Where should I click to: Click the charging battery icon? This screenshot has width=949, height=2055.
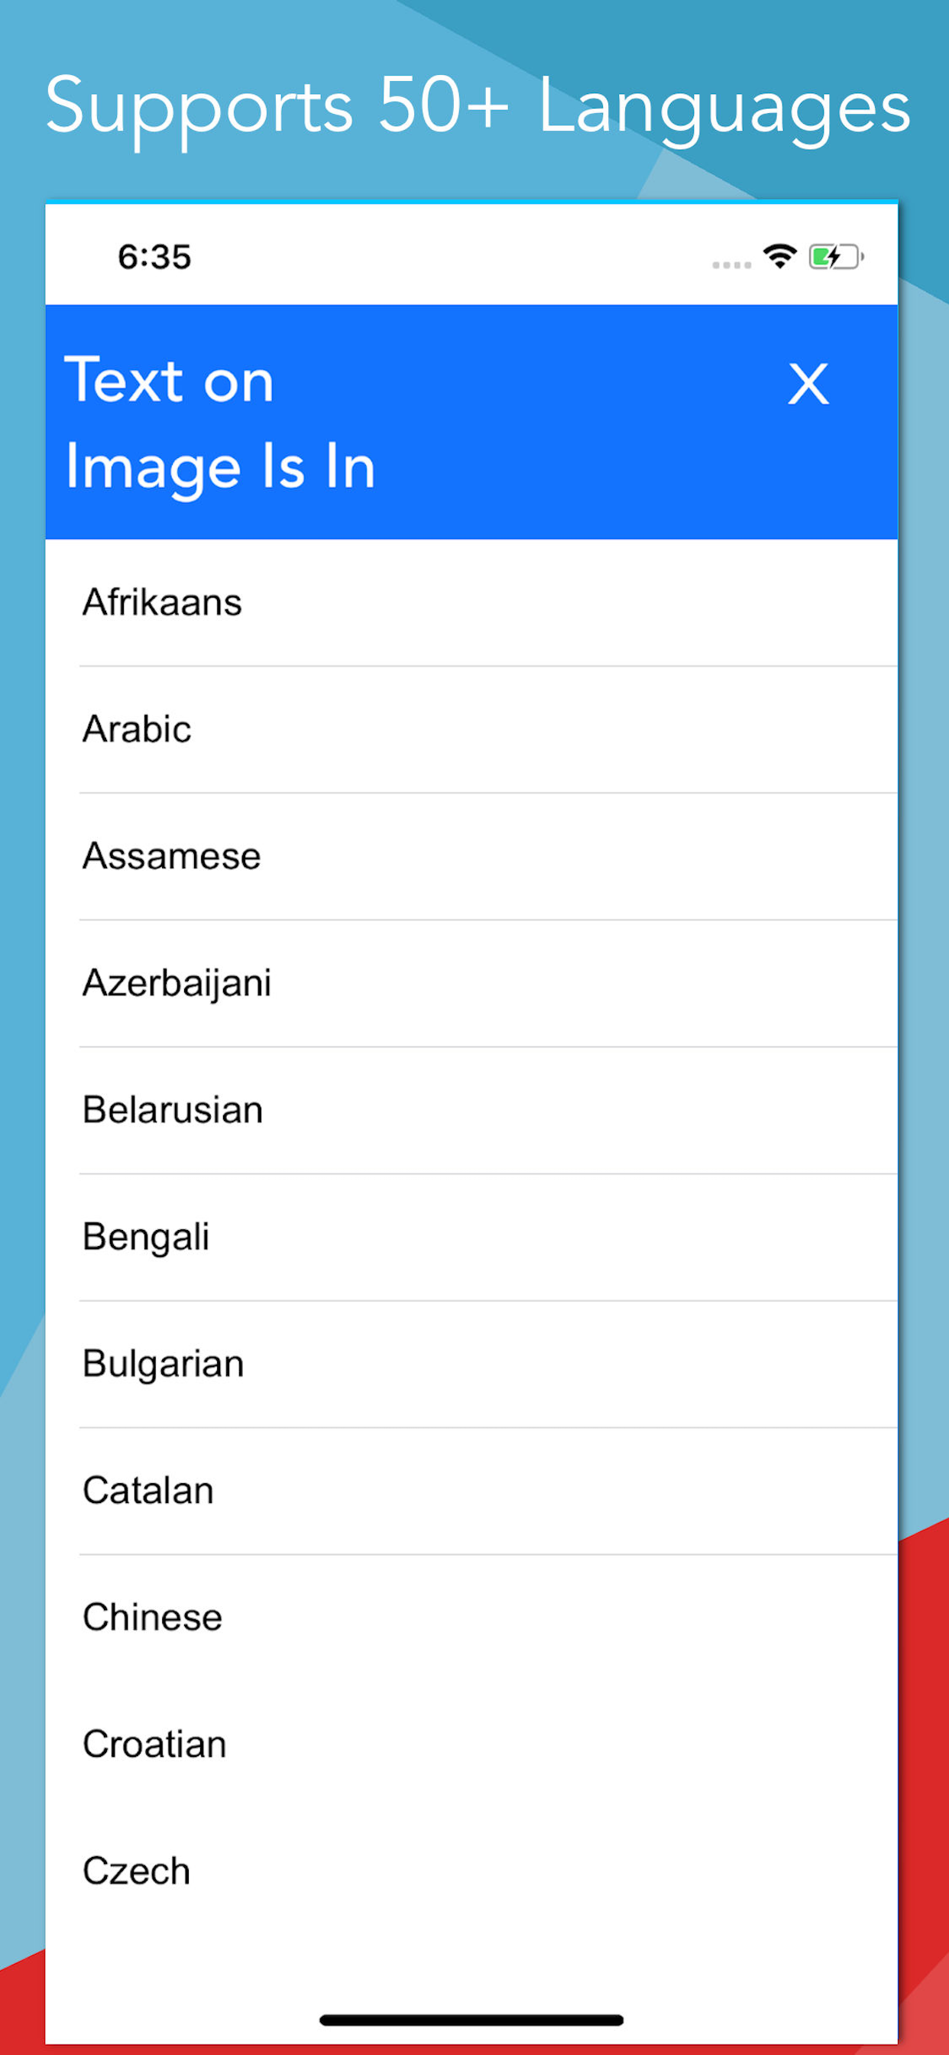836,257
